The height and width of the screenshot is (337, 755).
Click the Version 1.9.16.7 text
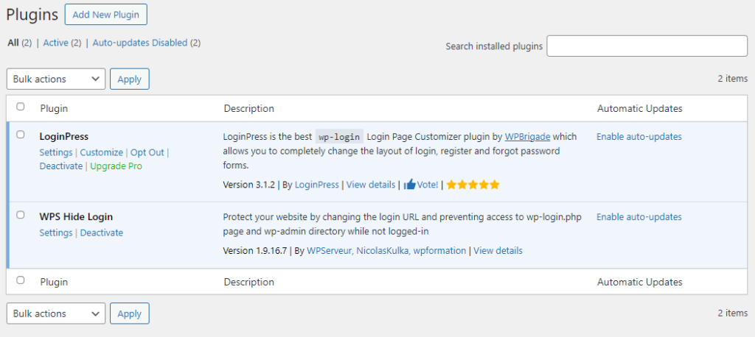click(x=255, y=250)
